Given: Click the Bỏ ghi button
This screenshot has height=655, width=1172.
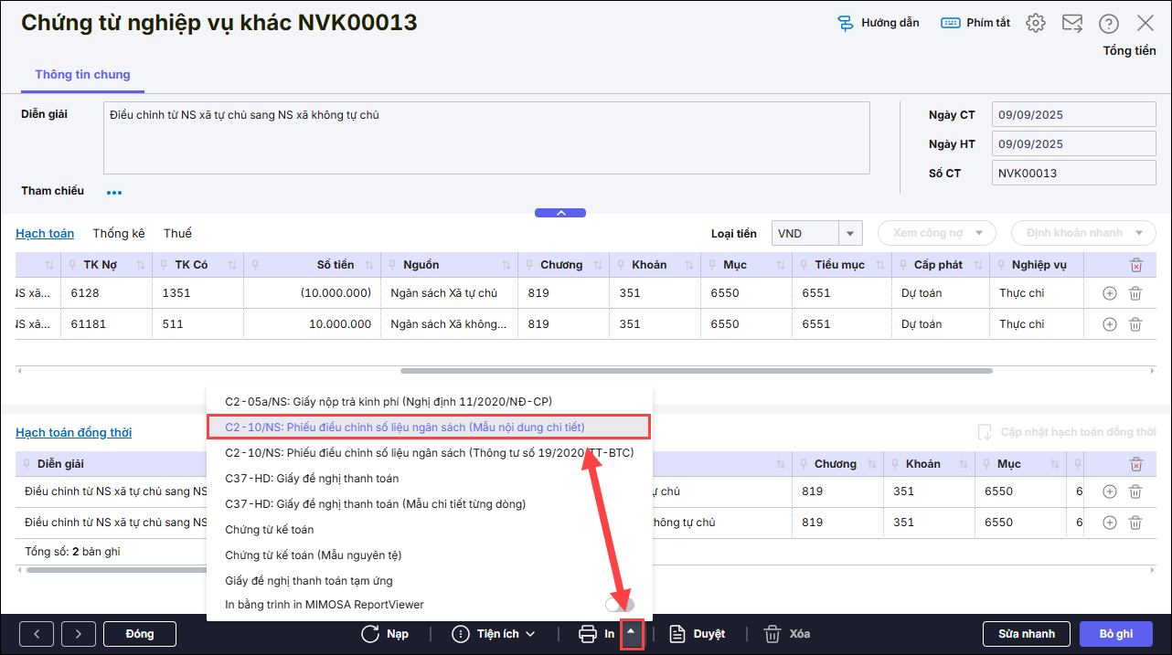Looking at the screenshot, I should 1115,634.
